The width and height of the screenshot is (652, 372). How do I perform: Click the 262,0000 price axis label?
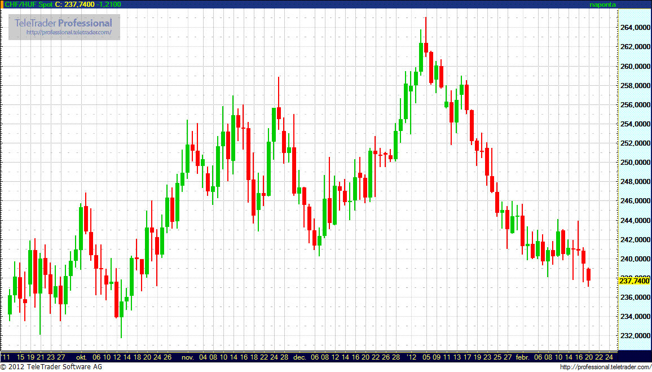635,47
